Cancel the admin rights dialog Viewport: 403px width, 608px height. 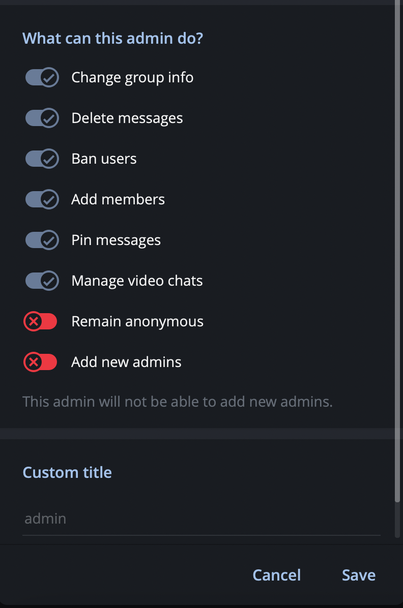point(277,574)
